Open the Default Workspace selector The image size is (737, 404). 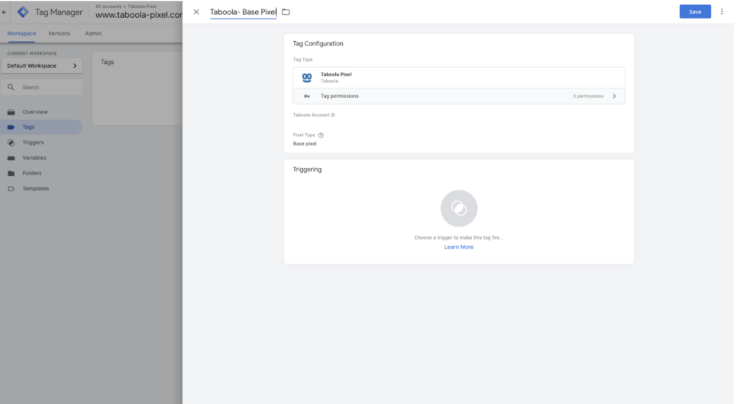[x=42, y=66]
